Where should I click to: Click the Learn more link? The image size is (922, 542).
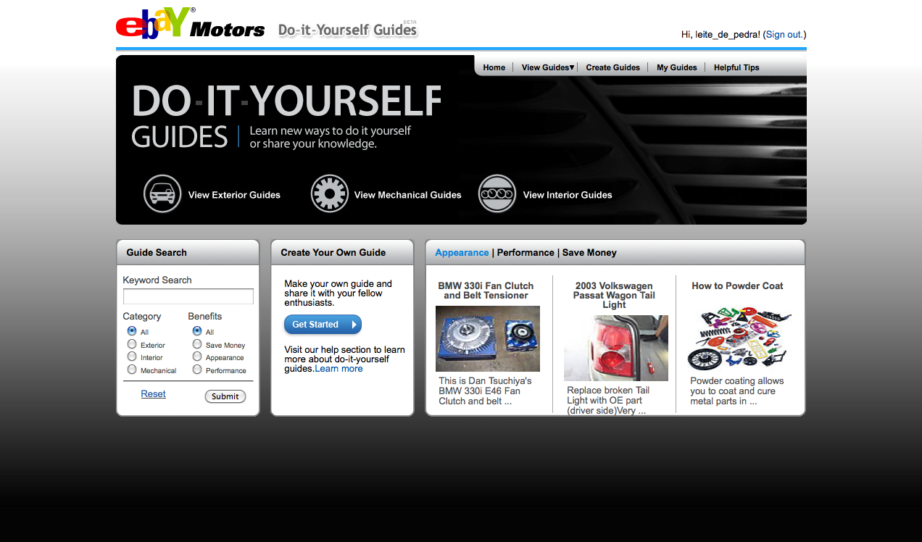339,369
